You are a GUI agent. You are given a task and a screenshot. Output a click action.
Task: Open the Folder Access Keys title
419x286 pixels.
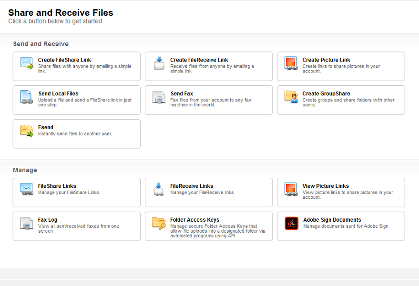coord(195,220)
